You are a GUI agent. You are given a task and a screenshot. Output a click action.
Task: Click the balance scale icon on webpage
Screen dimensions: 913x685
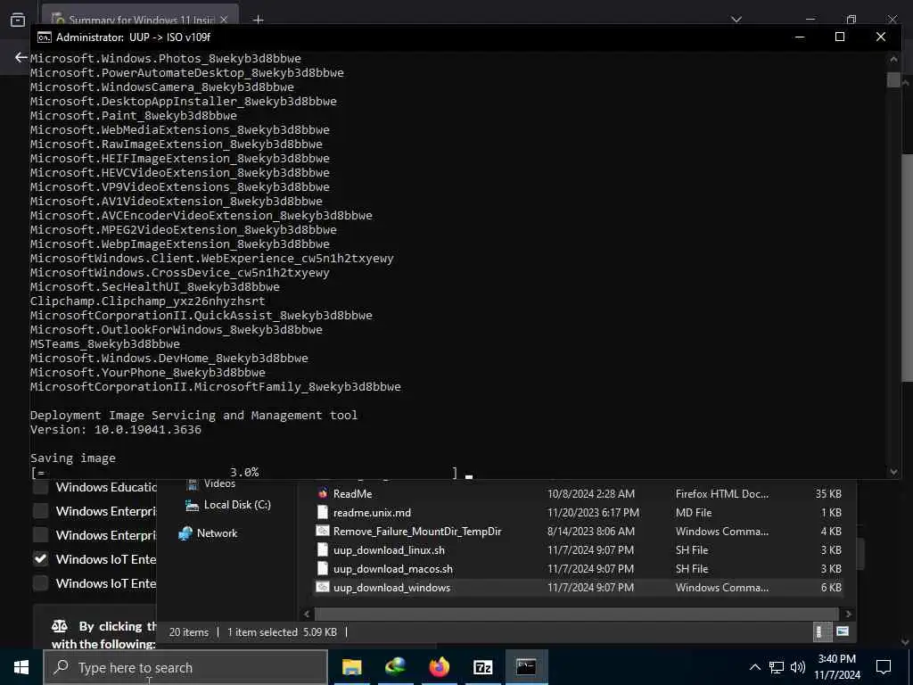point(60,626)
